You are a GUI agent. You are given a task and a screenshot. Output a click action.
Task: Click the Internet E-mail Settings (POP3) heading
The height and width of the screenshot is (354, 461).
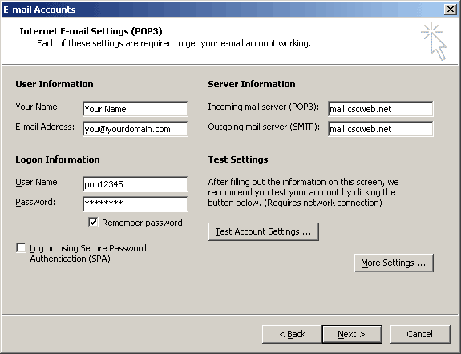[91, 31]
